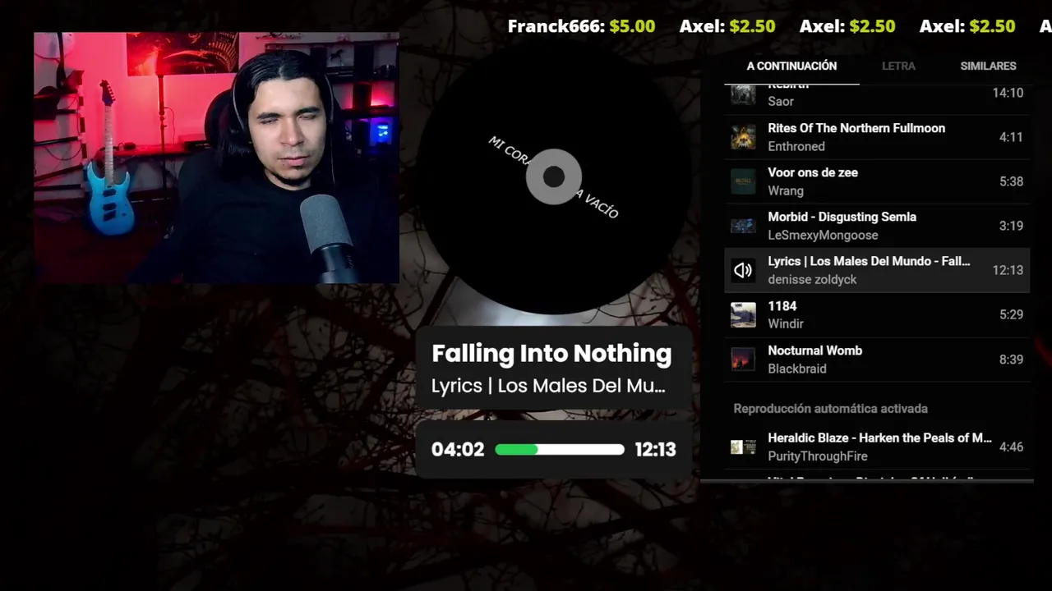This screenshot has height=591, width=1052.
Task: Click the Wrang album art thumbnail
Action: (x=743, y=181)
